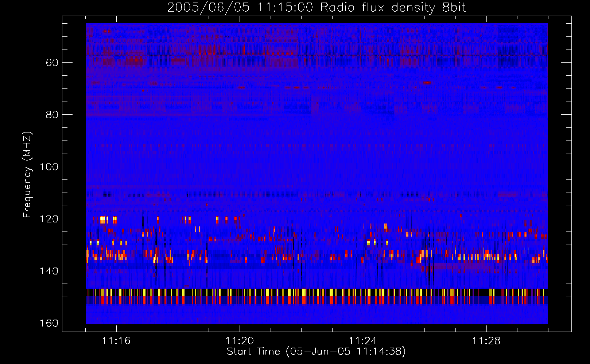Select the 140 frequency tick label

[x=49, y=271]
